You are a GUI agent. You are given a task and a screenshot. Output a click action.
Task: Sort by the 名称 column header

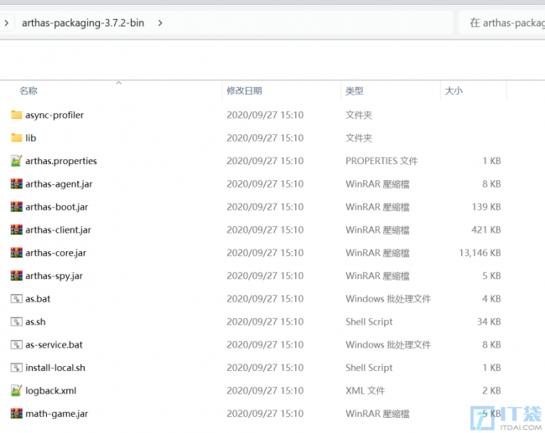point(29,91)
